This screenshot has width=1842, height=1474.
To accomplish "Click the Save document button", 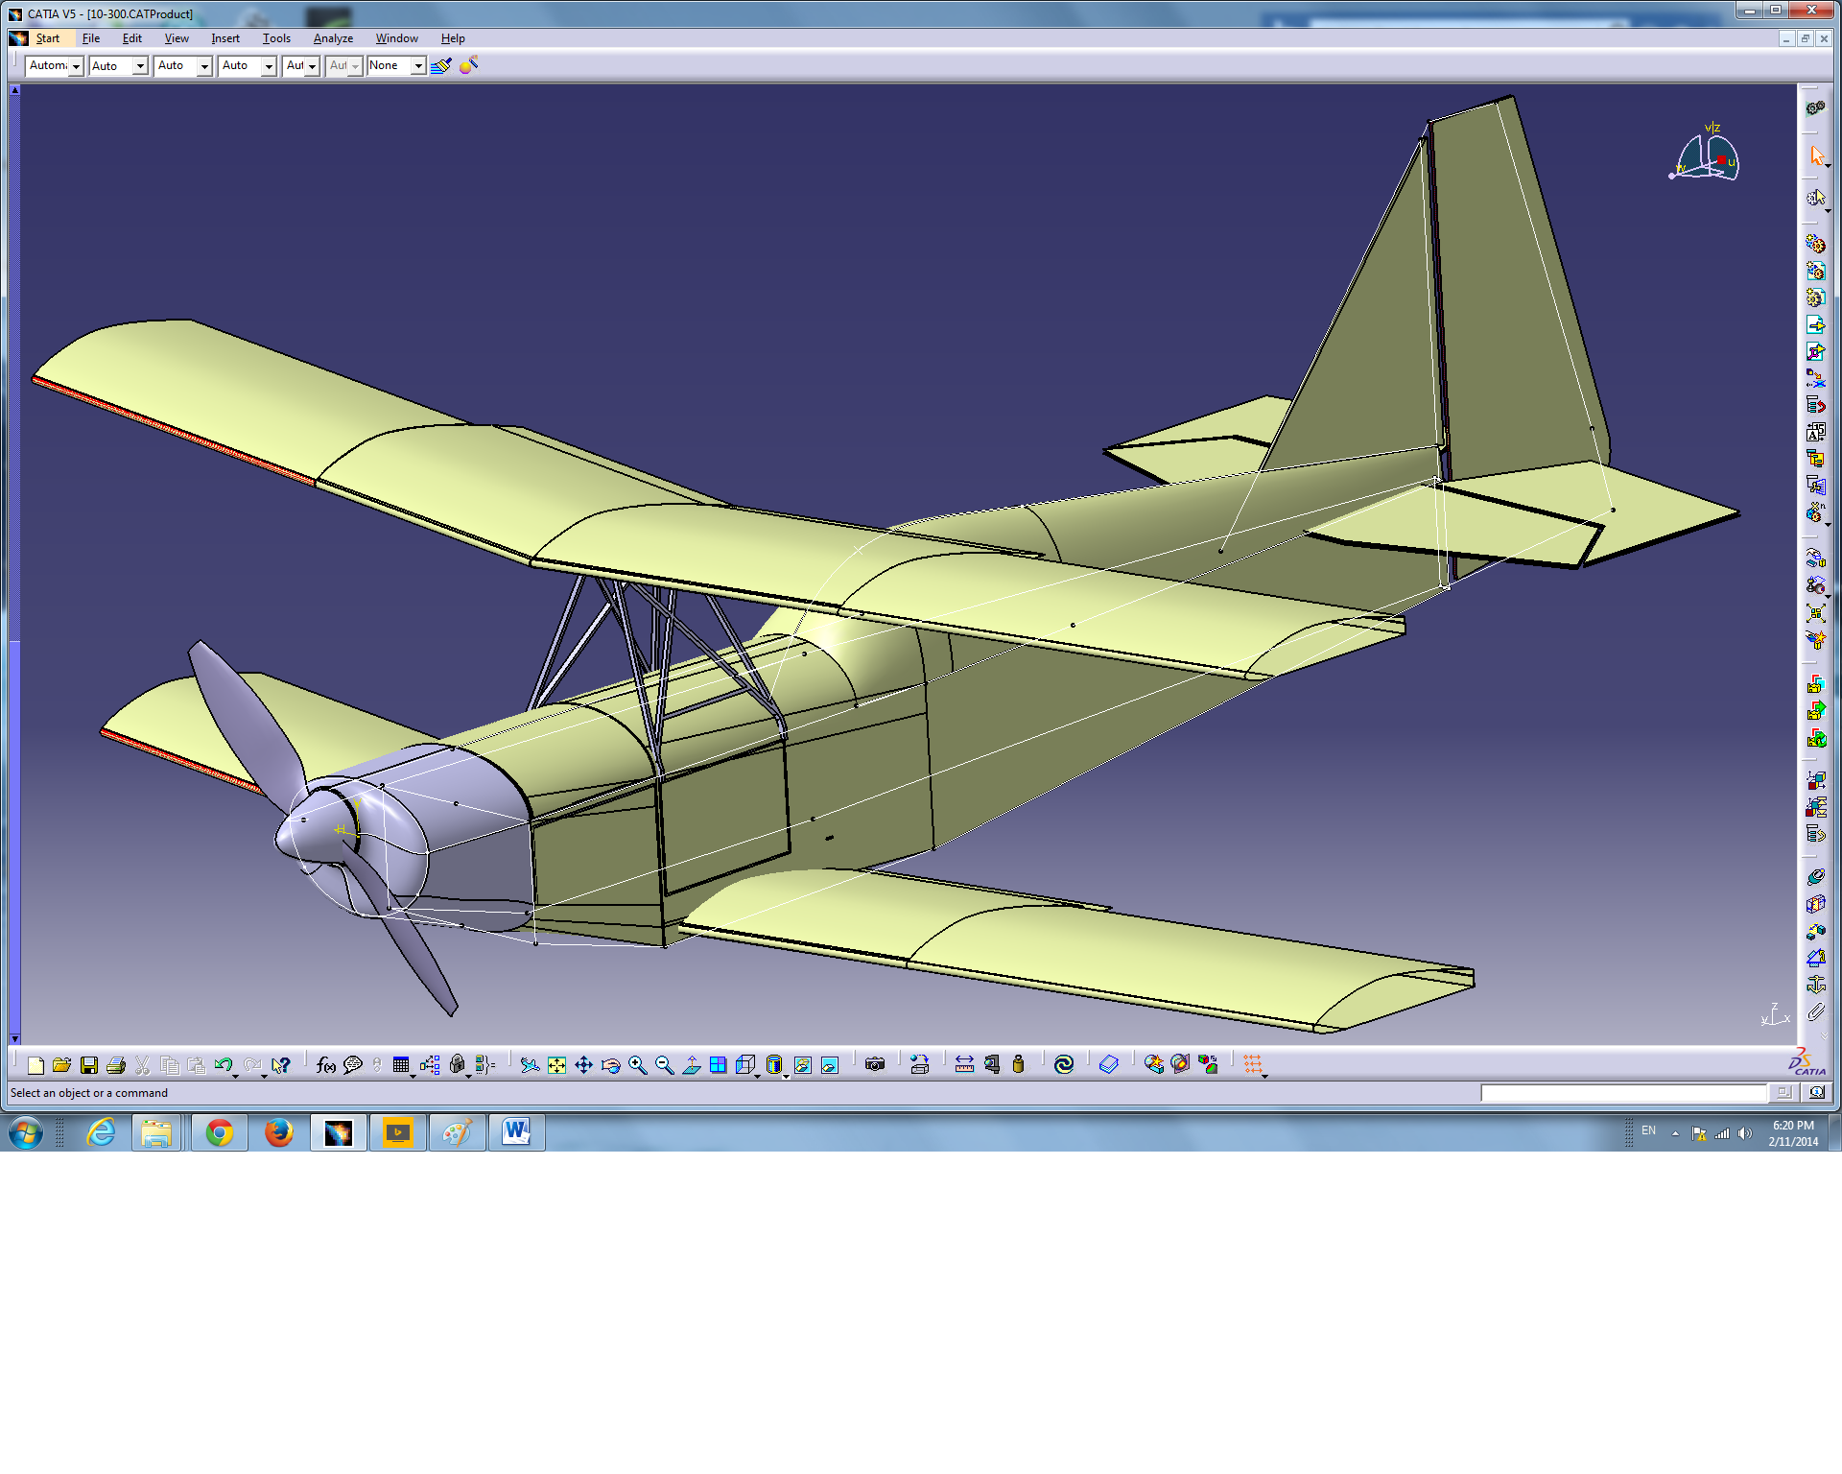I will (90, 1064).
